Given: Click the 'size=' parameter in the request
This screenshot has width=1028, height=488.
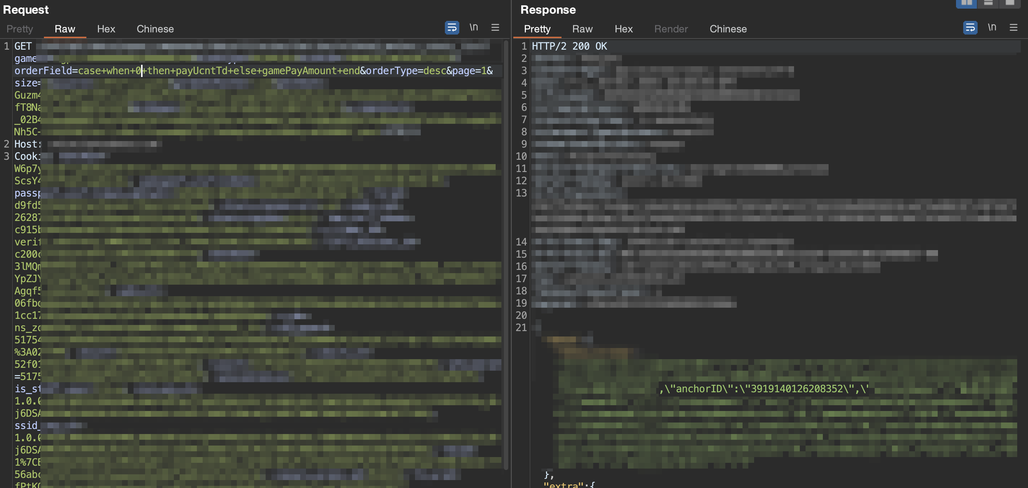Looking at the screenshot, I should click(x=27, y=83).
